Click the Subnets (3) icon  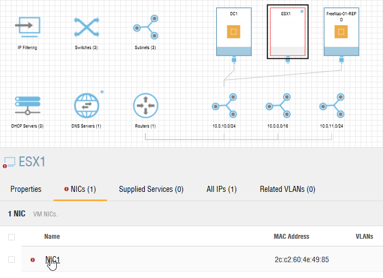pos(145,27)
